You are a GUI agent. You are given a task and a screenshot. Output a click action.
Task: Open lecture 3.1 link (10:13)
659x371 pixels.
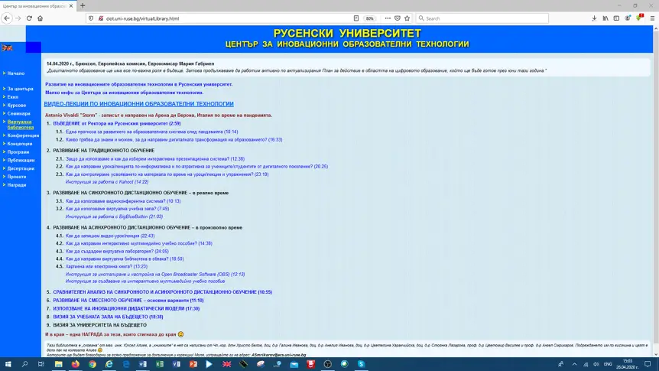123,201
